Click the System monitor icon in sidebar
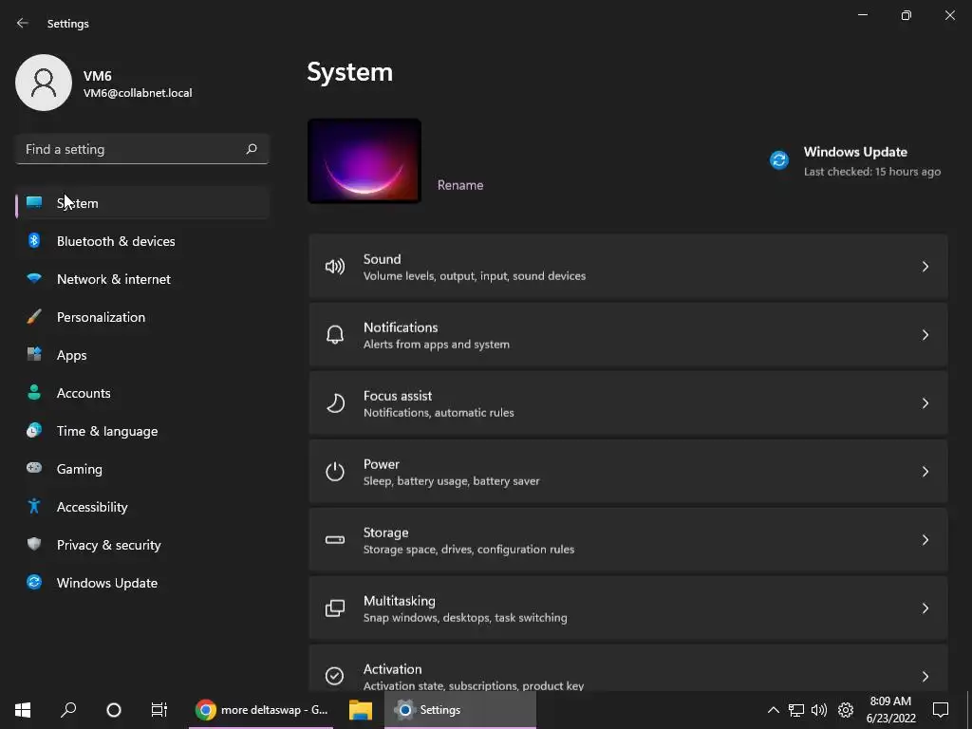Image resolution: width=972 pixels, height=729 pixels. click(34, 203)
